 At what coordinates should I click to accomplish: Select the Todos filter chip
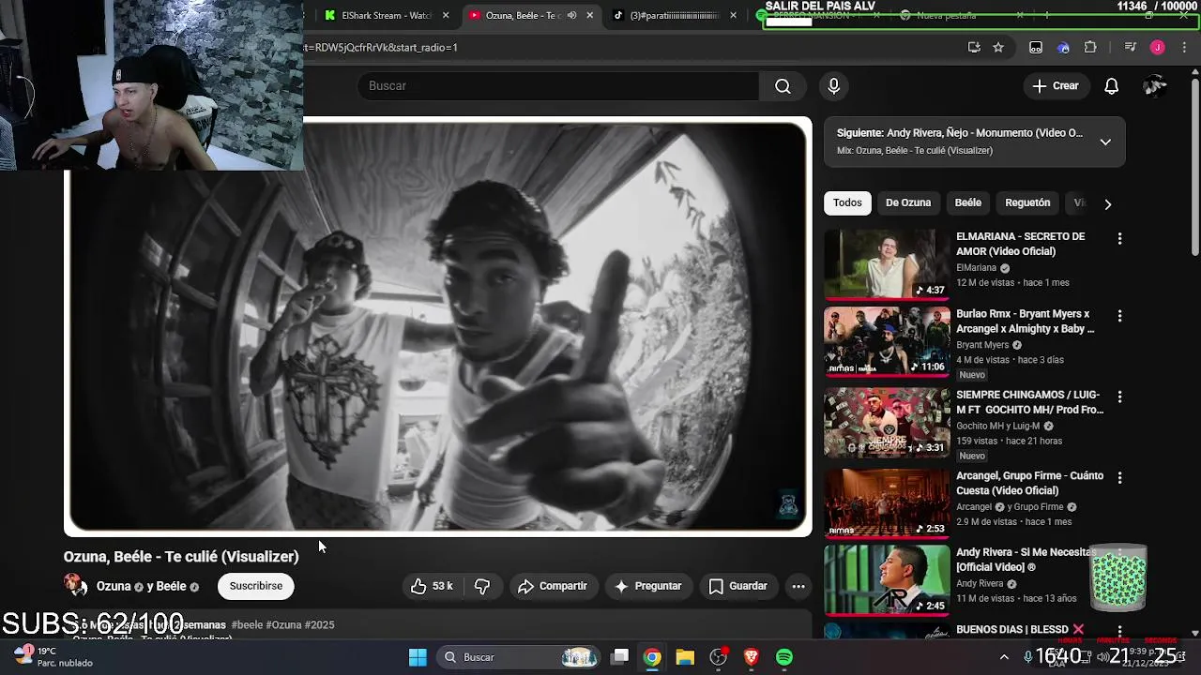pyautogui.click(x=847, y=202)
